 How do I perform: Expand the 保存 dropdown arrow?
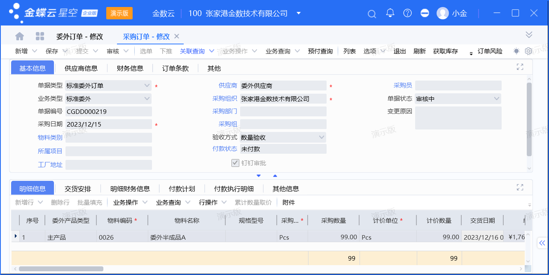(x=65, y=51)
